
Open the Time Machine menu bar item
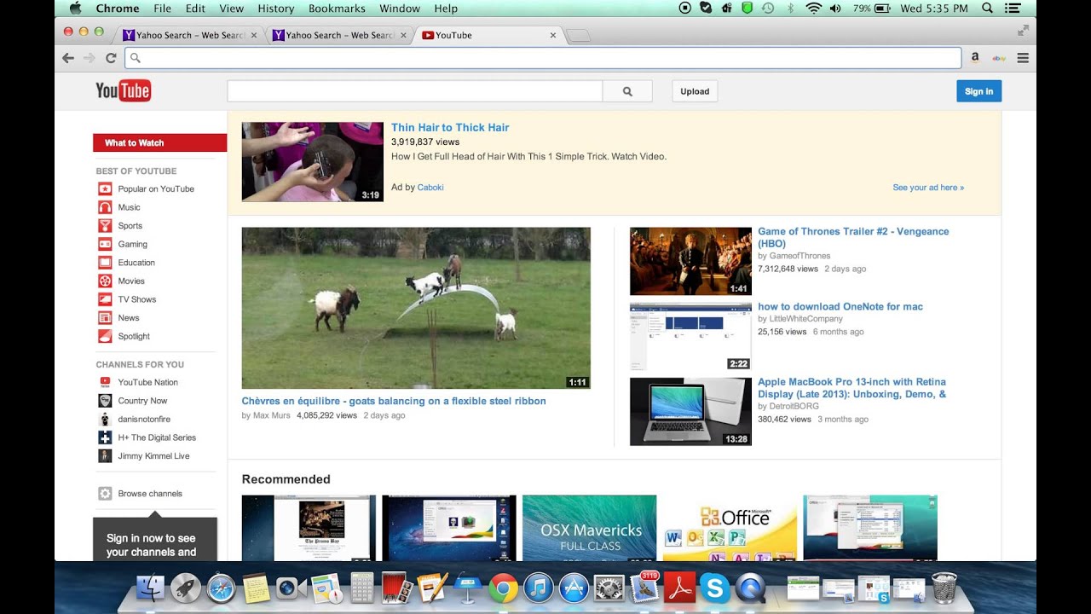(x=768, y=9)
